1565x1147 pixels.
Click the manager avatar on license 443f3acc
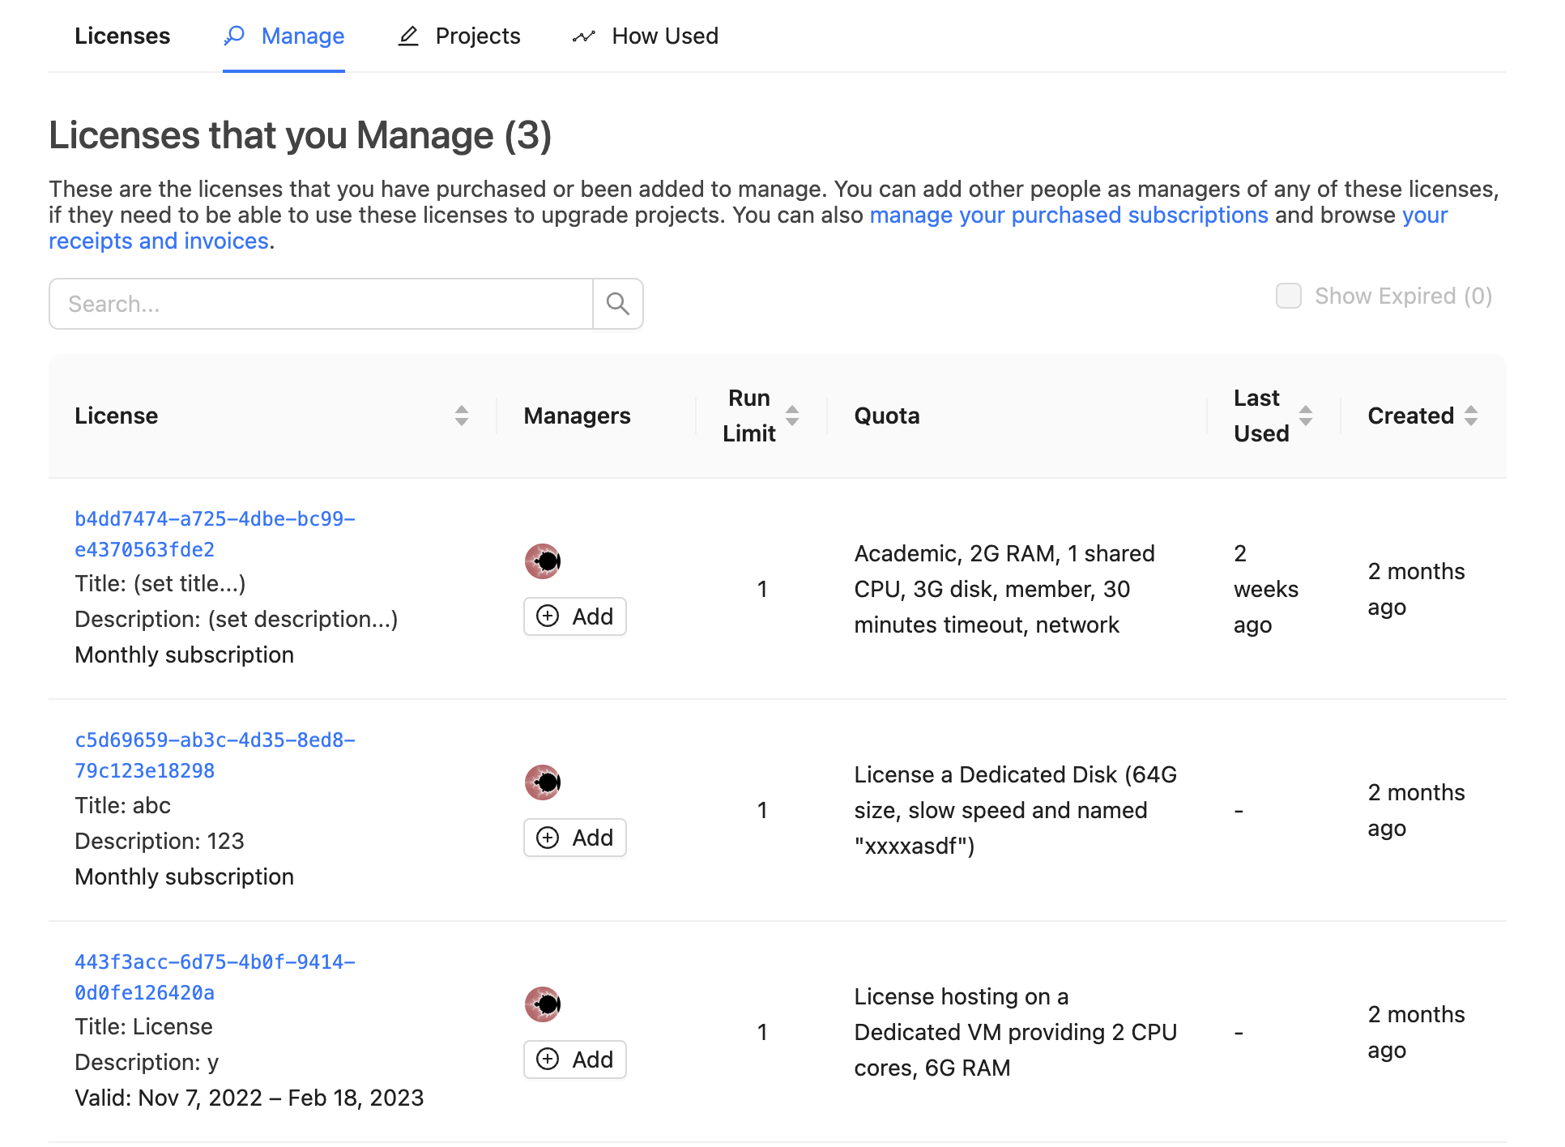pos(542,1004)
